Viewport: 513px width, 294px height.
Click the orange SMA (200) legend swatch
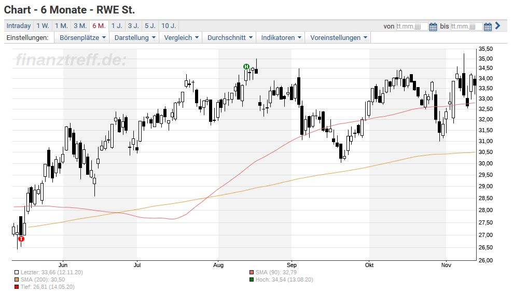[x=17, y=279]
